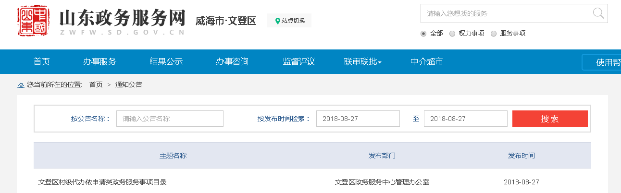Viewport: 621px width, 193px height.
Task: Click the Shandong government service seal logo
Action: (34, 22)
